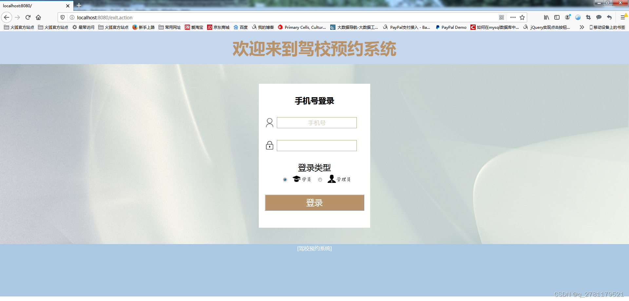Viewport: 629px width, 301px height.
Task: Expand the bookmarks overflow chevron
Action: coord(582,27)
